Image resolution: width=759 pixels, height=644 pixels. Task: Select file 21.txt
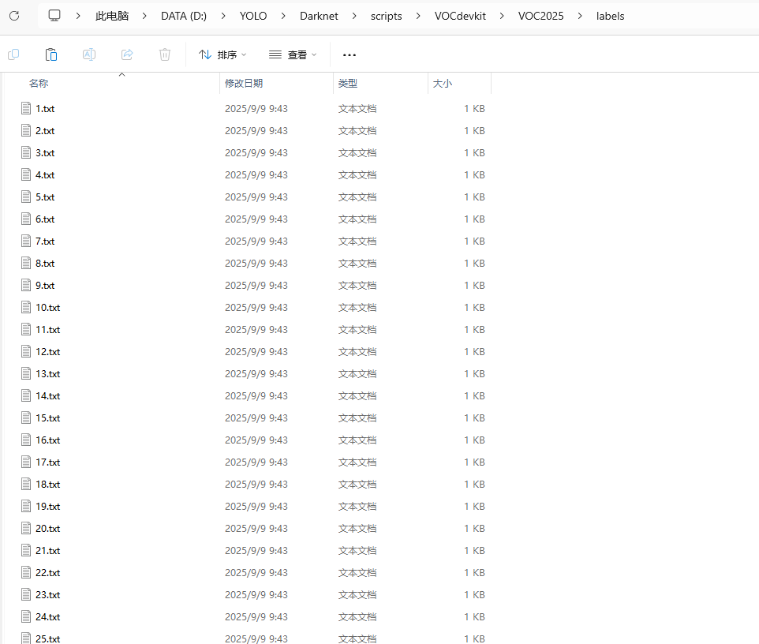tap(48, 551)
